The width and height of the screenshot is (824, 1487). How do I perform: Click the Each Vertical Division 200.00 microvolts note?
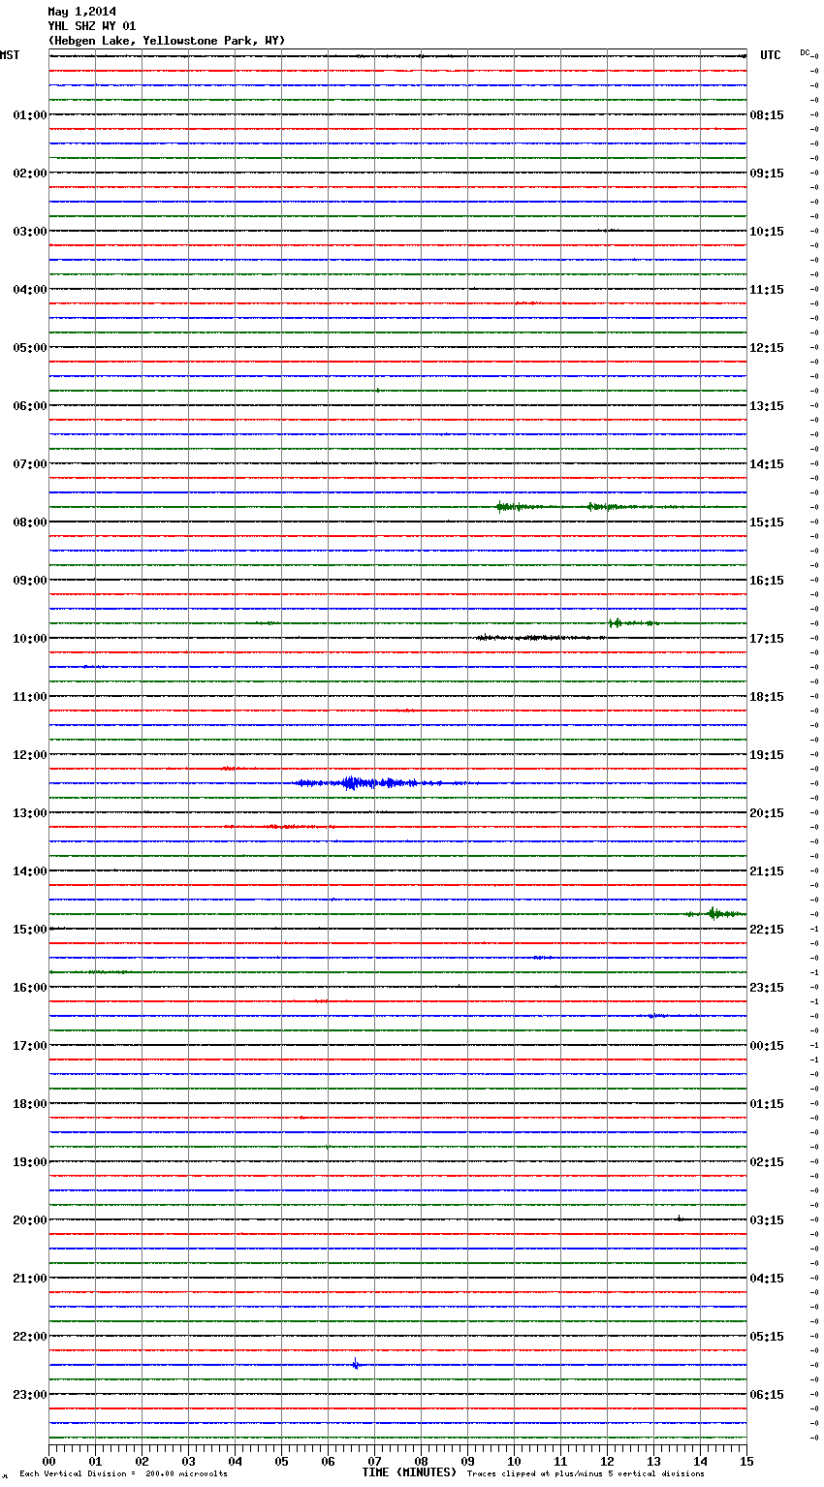click(123, 1473)
